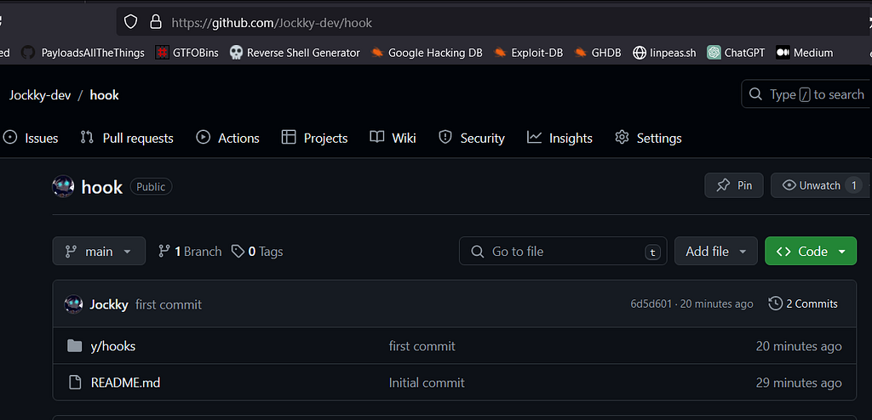Click 29 minutes ago in README.md row
This screenshot has width=872, height=420.
(799, 383)
